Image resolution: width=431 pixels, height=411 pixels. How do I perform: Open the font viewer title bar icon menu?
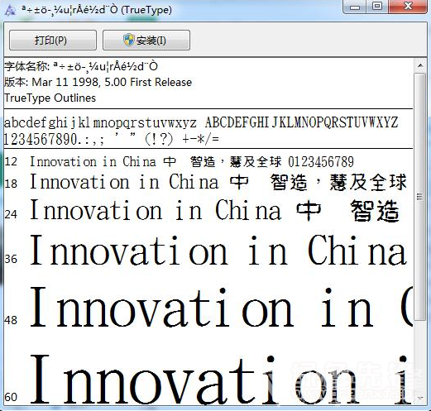click(10, 10)
